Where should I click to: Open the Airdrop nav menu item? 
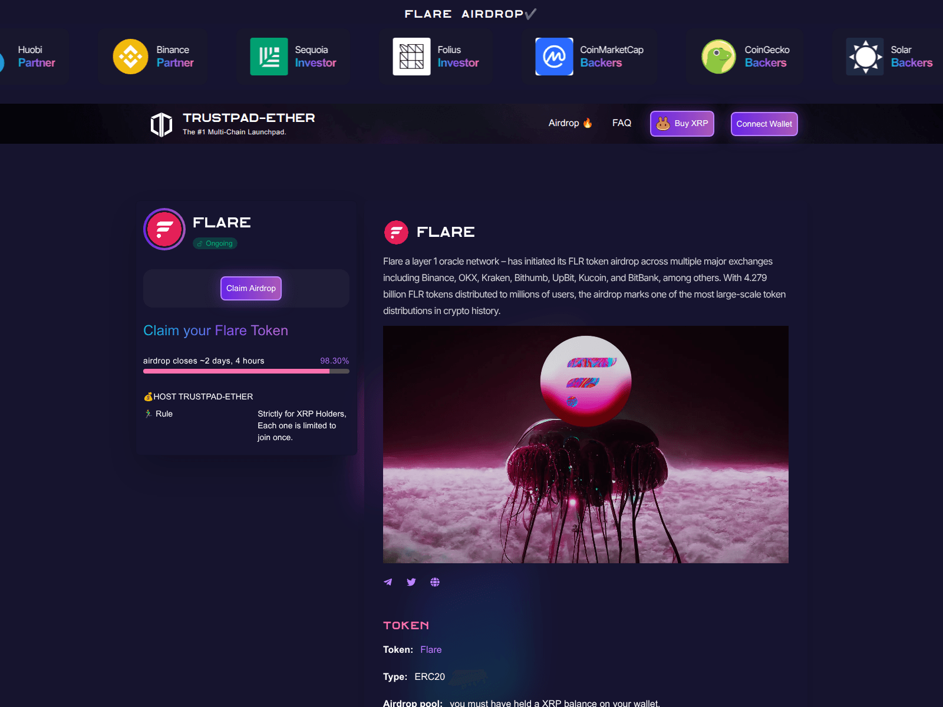(x=570, y=123)
